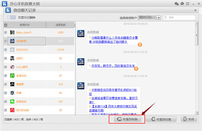Open the 天苍苍，野茫茫 message link
This screenshot has height=131, width=202.
coord(113,66)
